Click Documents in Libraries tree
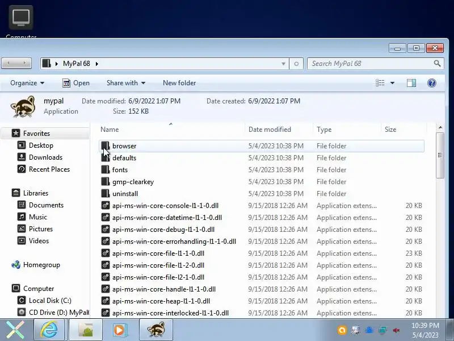 pyautogui.click(x=46, y=205)
